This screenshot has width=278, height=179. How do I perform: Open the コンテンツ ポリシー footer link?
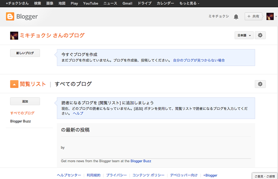click(149, 175)
